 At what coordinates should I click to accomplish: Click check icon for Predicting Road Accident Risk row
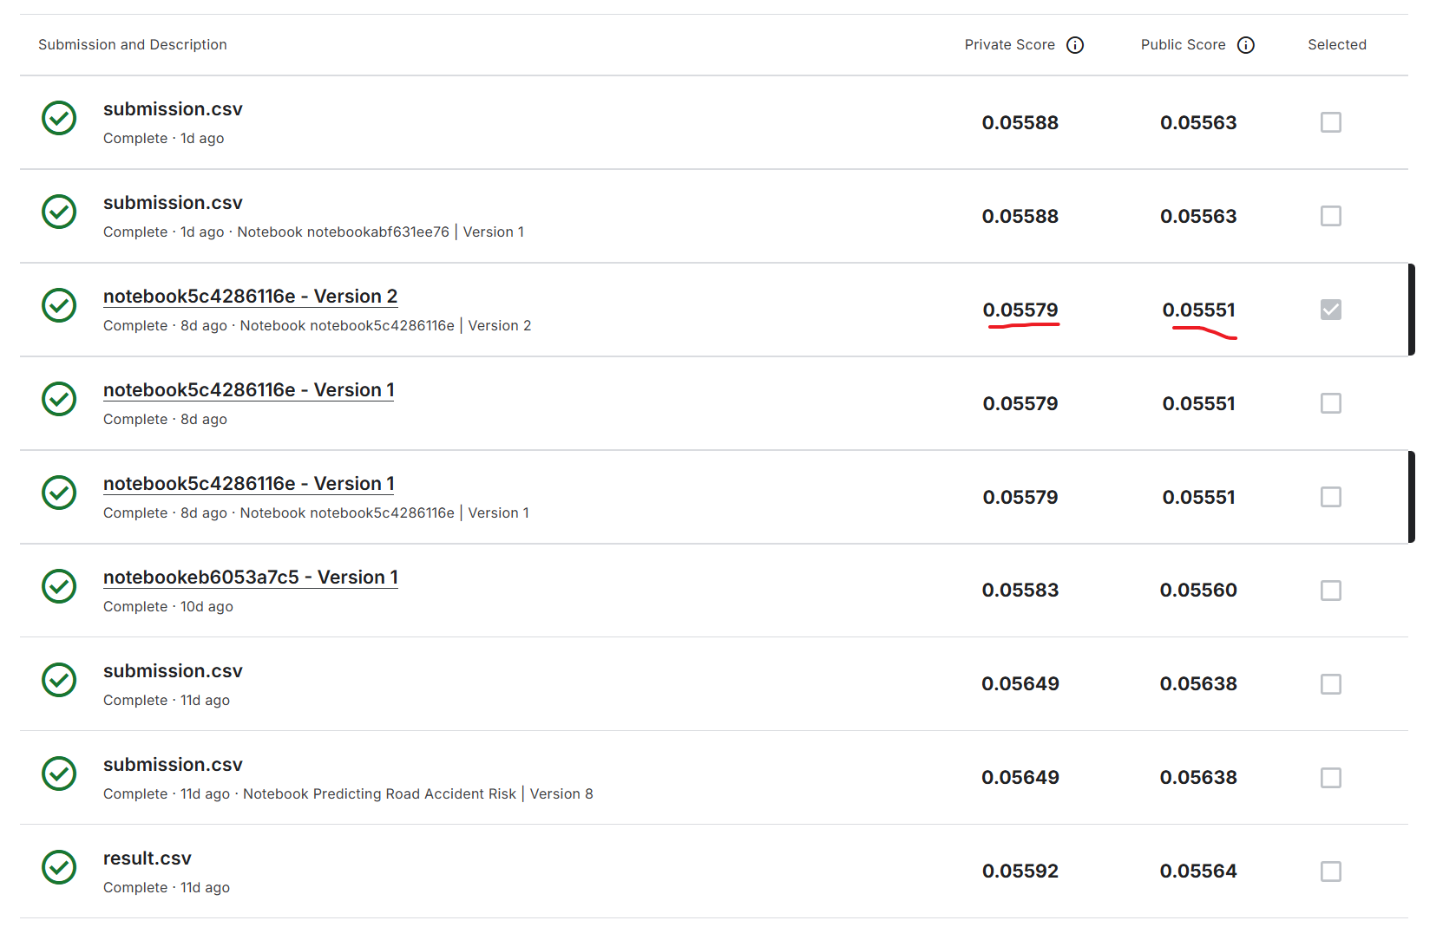[59, 774]
